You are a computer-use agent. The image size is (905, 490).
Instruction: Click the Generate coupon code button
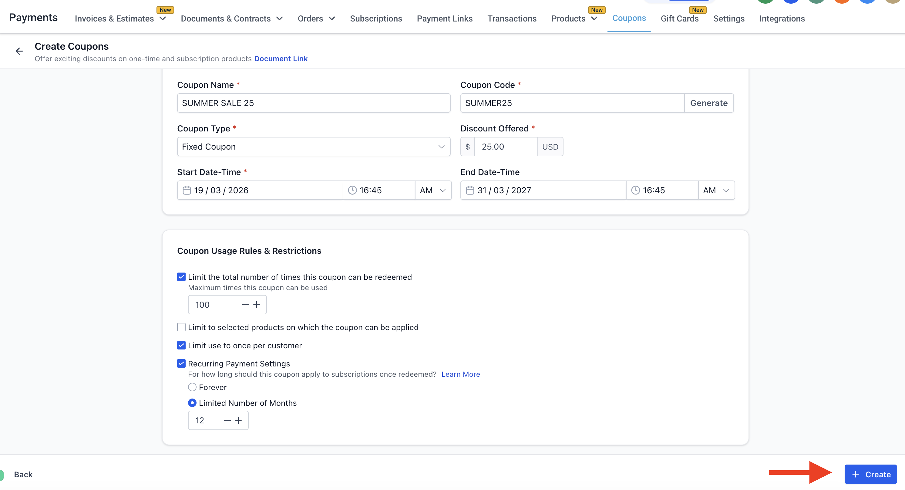708,103
